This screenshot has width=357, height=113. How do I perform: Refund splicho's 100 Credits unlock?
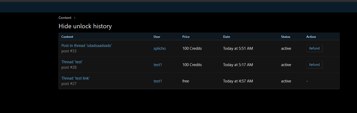coord(314,48)
